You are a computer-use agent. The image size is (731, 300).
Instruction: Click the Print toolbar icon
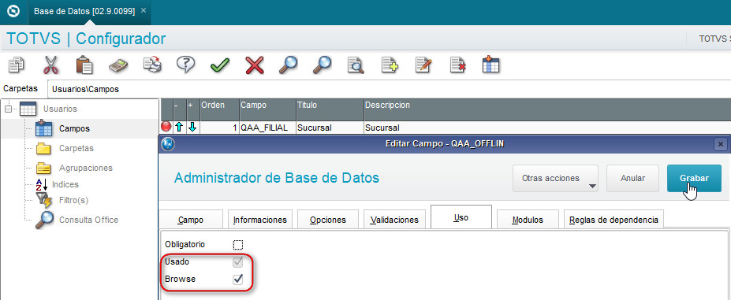click(152, 65)
